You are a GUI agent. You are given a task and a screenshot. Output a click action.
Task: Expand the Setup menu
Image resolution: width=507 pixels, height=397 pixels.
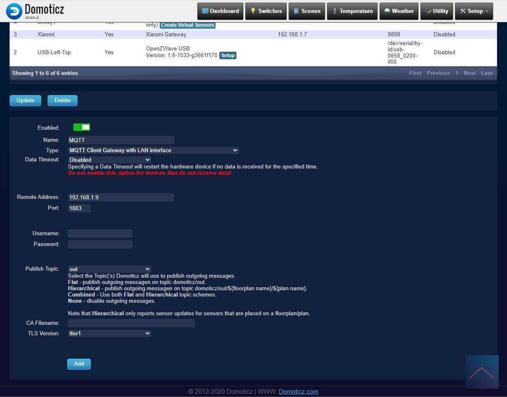click(474, 11)
